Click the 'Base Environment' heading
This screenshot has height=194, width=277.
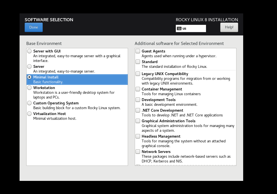click(x=44, y=44)
